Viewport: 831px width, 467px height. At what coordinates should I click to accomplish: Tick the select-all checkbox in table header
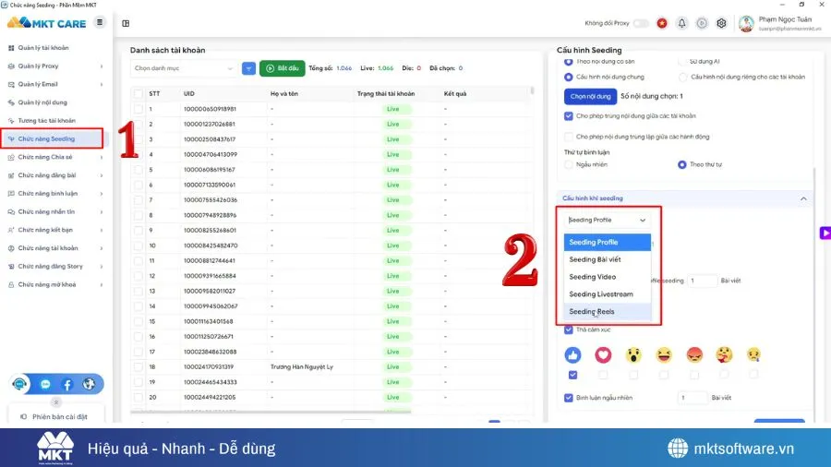click(x=138, y=94)
